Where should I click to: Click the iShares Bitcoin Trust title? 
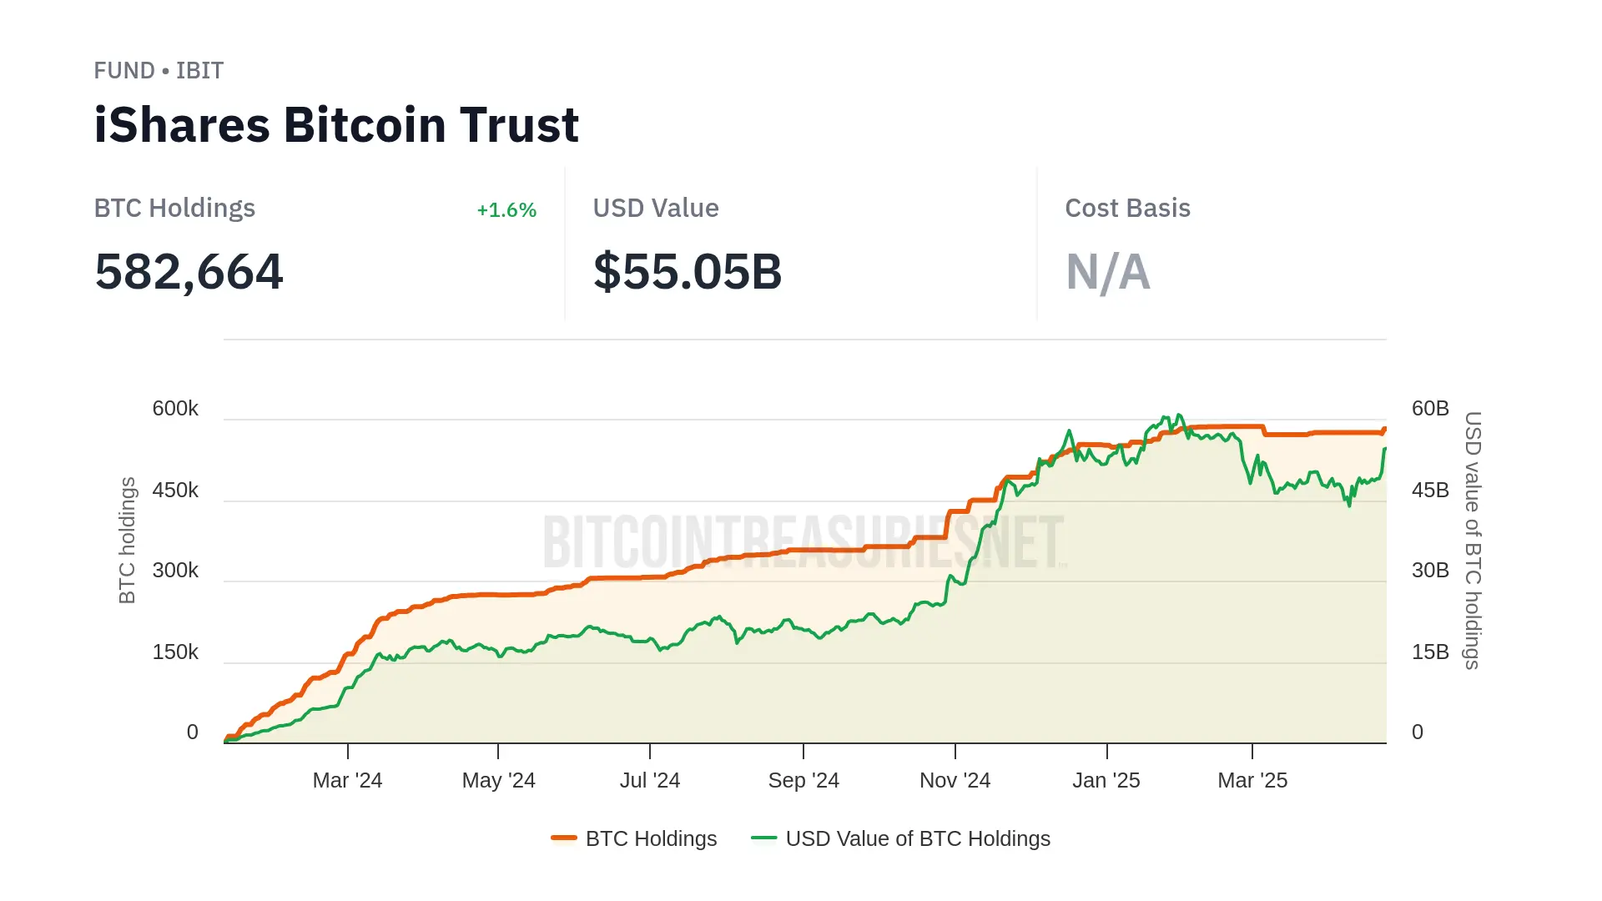tap(336, 125)
